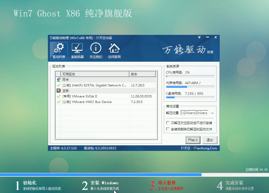Click step 1 初始化 in installer footer
Screen dimensions: 269x193
(x=38, y=186)
